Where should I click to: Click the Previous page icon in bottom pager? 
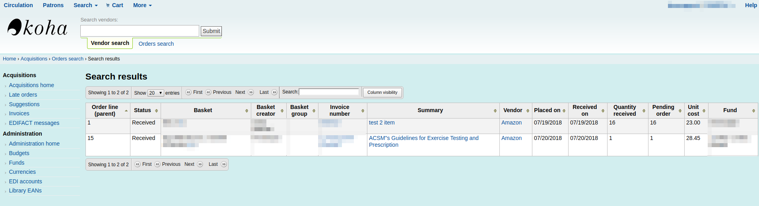click(x=157, y=164)
